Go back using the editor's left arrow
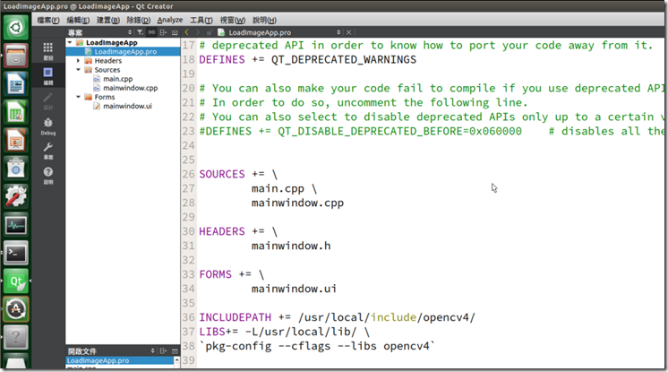 [185, 31]
